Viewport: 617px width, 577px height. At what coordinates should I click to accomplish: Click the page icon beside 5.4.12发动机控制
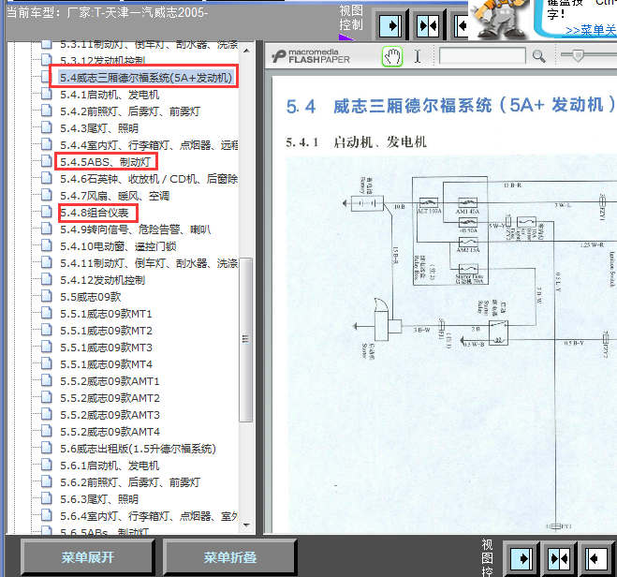[x=47, y=280]
